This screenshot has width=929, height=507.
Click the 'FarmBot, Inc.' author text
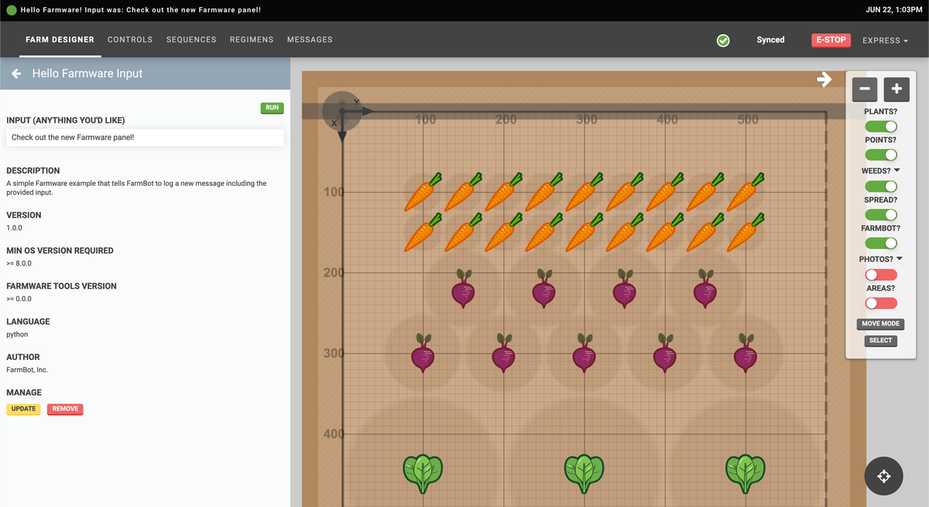tap(27, 370)
